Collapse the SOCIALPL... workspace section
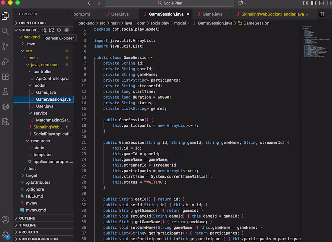The width and height of the screenshot is (332, 242). click(16, 30)
